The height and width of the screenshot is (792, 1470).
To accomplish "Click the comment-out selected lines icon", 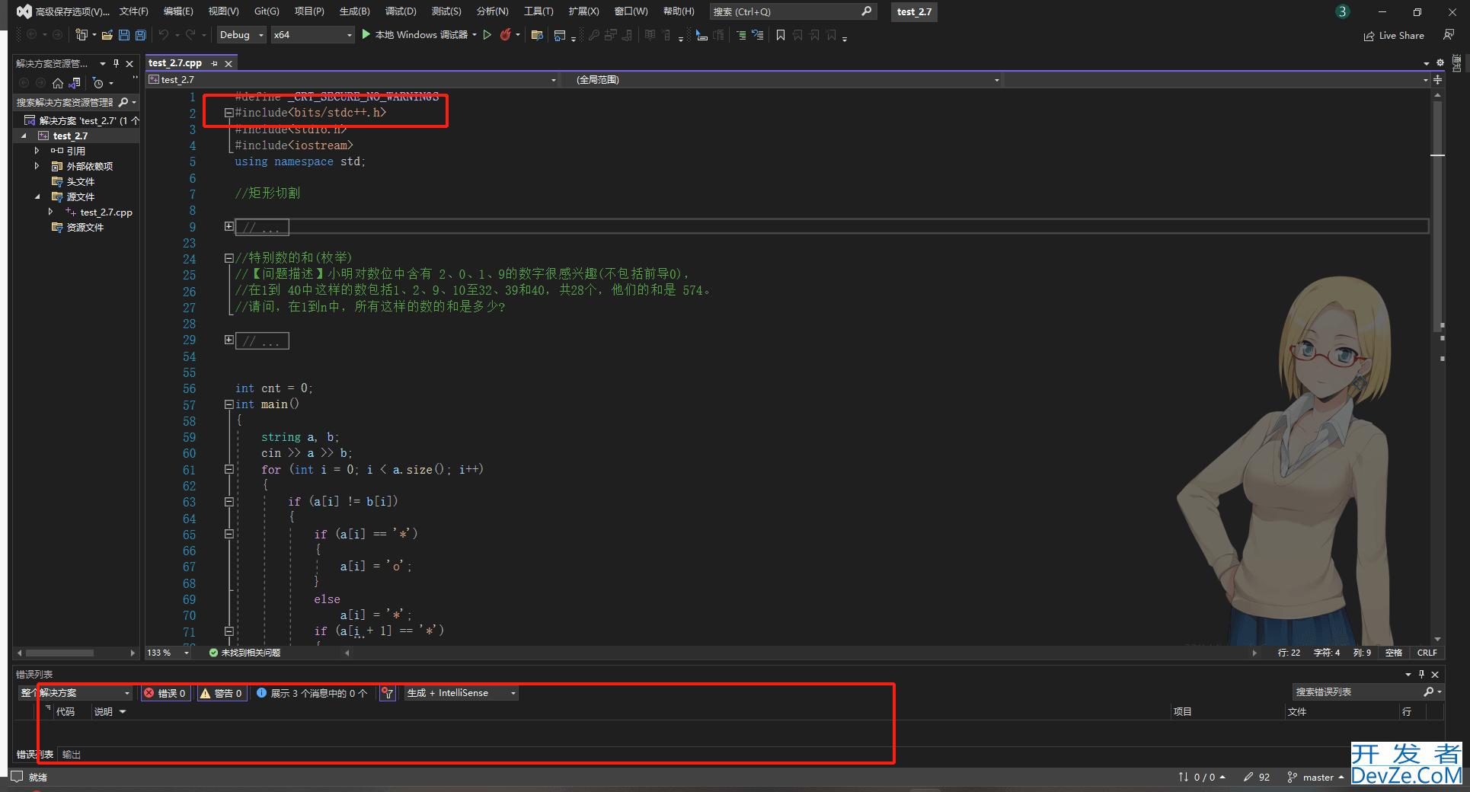I will click(741, 35).
